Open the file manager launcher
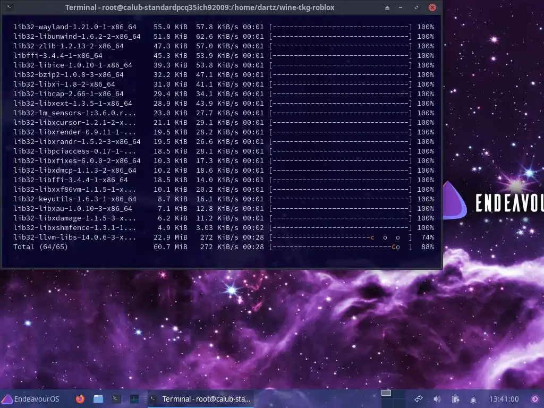The image size is (544, 408). pyautogui.click(x=98, y=399)
